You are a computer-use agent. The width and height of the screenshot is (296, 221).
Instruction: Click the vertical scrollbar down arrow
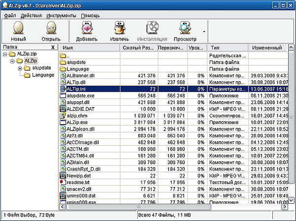pos(292,201)
